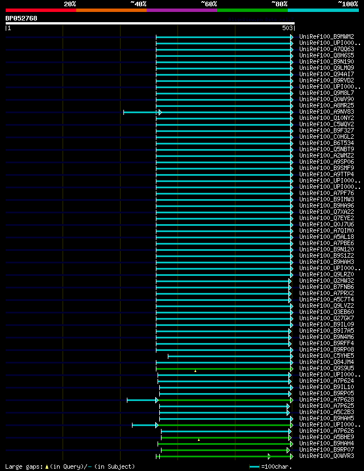Pick the UniRef100_C0HGL2 hit
This screenshot has width=364, height=471.
(326, 137)
